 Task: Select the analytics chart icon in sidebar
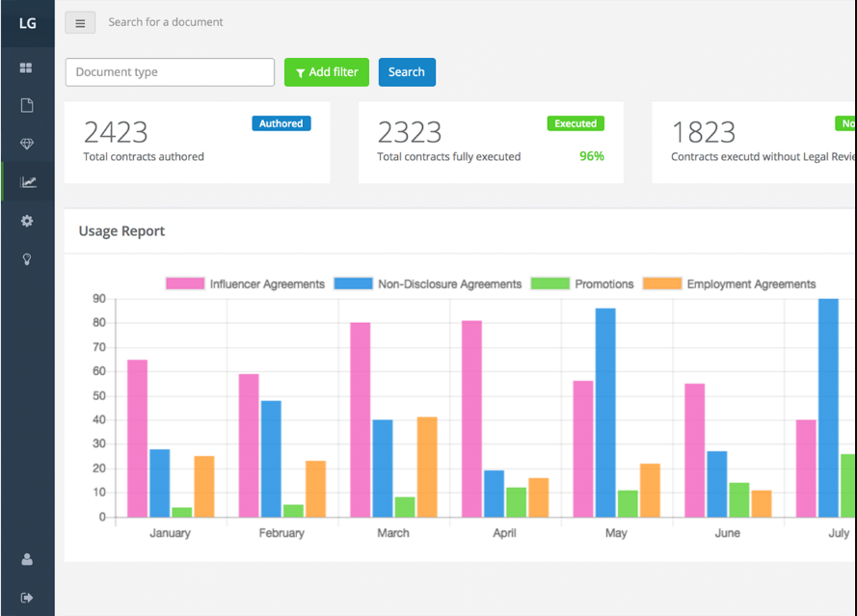(27, 181)
